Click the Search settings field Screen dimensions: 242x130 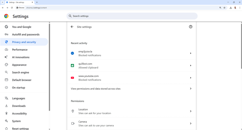click(132, 16)
